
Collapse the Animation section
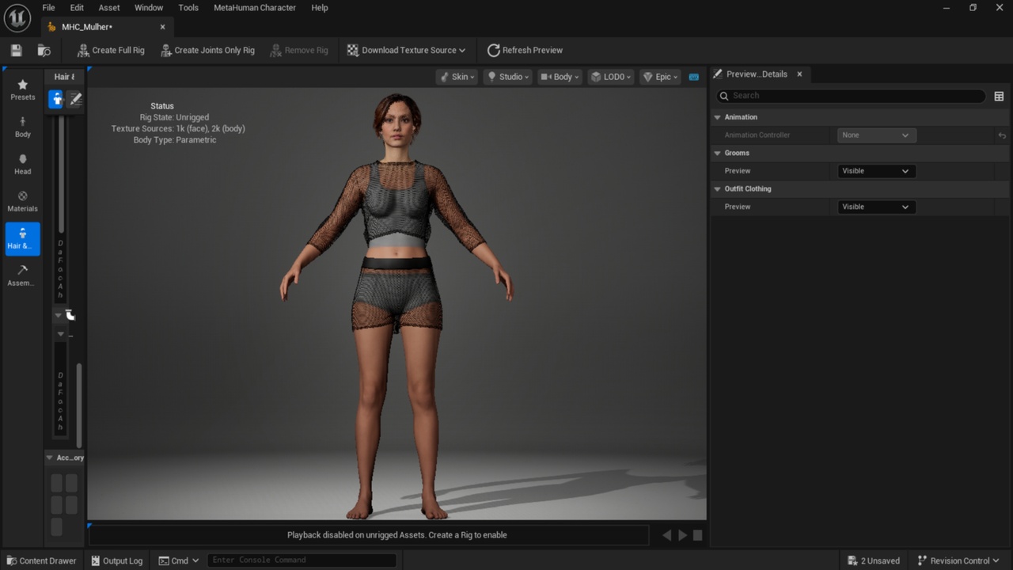[x=718, y=117]
